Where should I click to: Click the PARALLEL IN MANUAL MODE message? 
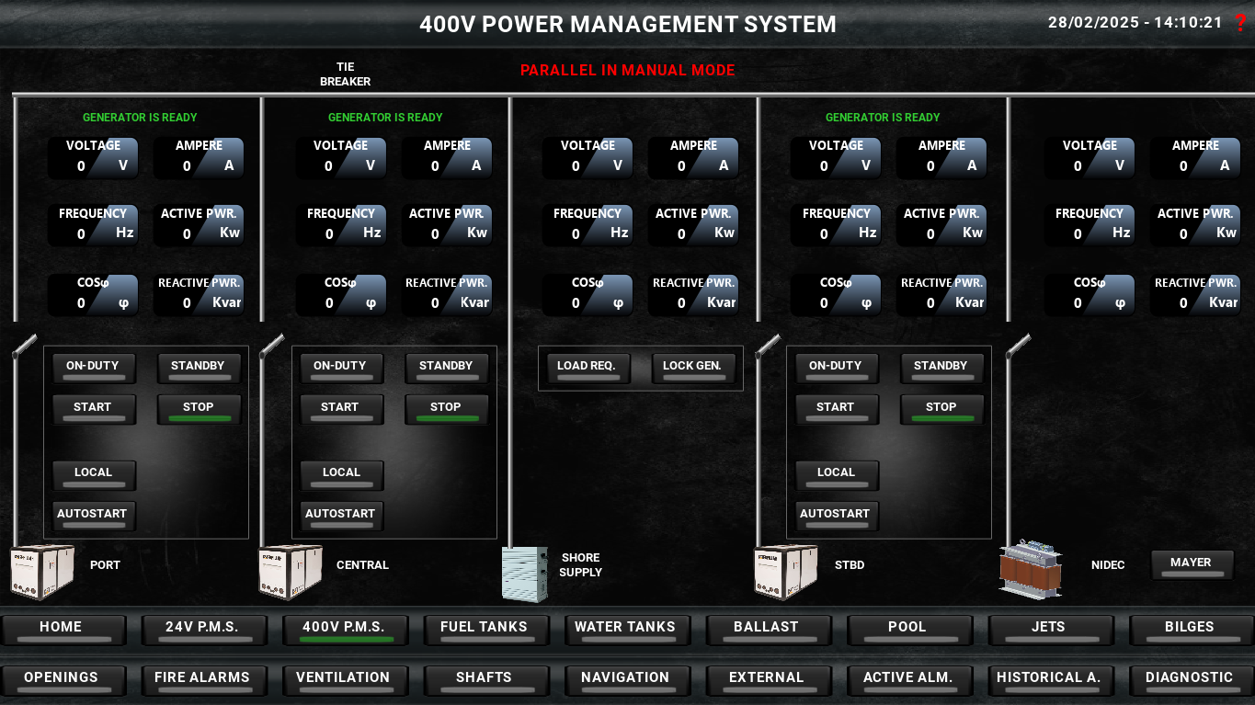coord(628,70)
